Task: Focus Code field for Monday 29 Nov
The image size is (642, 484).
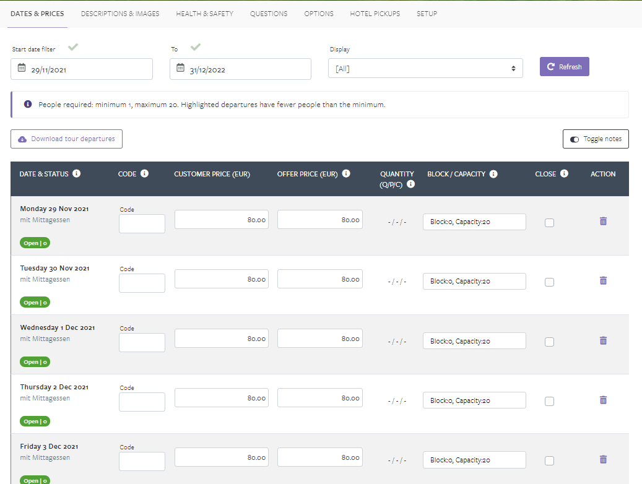Action: coord(142,223)
